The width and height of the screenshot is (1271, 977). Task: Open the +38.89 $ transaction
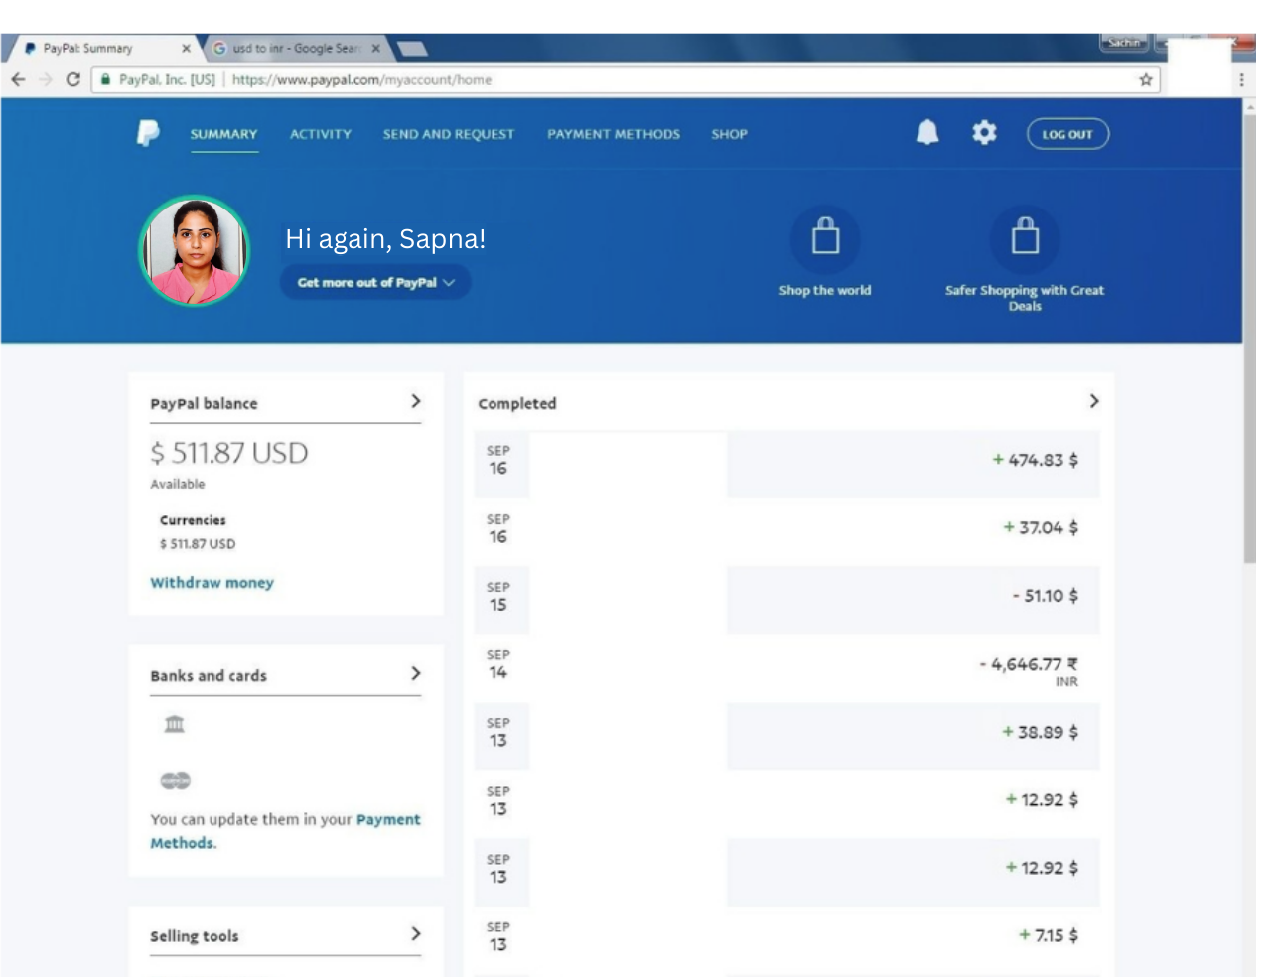786,736
